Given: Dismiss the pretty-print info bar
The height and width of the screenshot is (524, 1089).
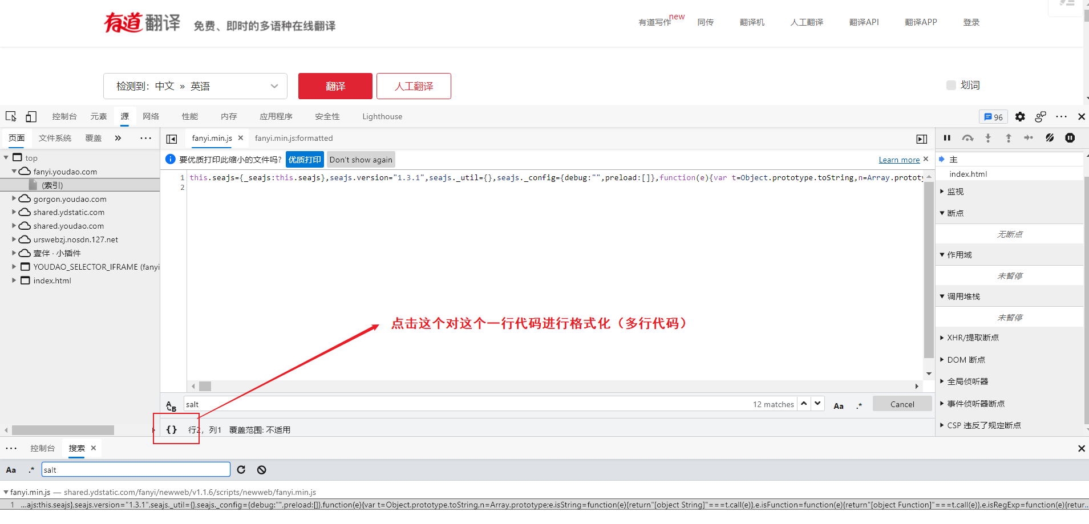Looking at the screenshot, I should (926, 159).
